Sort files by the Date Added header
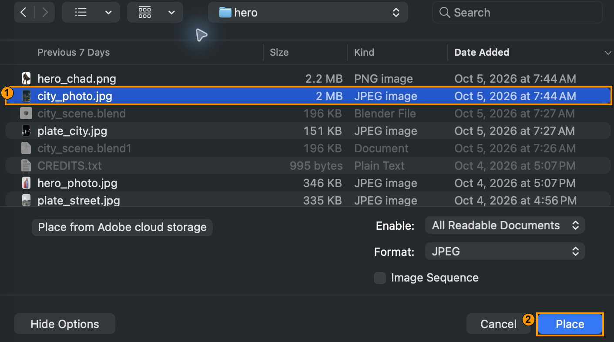Image resolution: width=614 pixels, height=342 pixels. 482,53
